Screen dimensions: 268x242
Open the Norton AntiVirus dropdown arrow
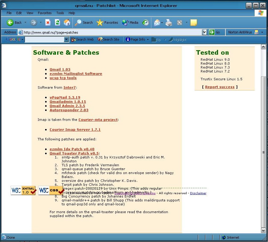click(x=262, y=32)
